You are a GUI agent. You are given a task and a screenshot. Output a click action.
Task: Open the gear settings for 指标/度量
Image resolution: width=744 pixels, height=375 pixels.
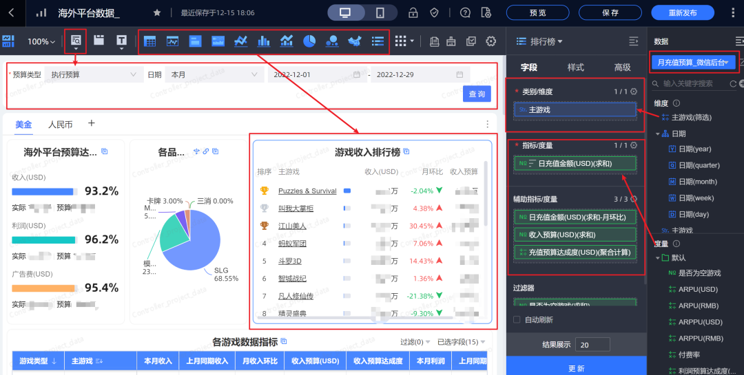pos(634,145)
